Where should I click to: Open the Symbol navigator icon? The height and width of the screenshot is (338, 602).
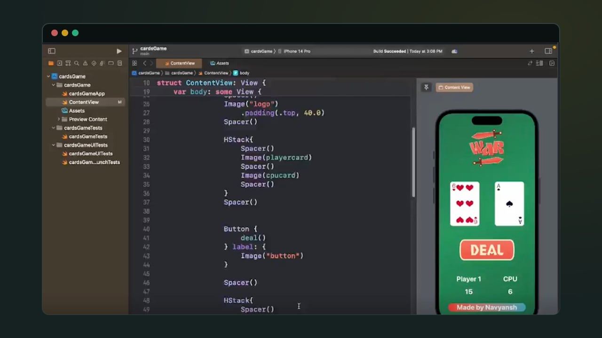click(68, 63)
